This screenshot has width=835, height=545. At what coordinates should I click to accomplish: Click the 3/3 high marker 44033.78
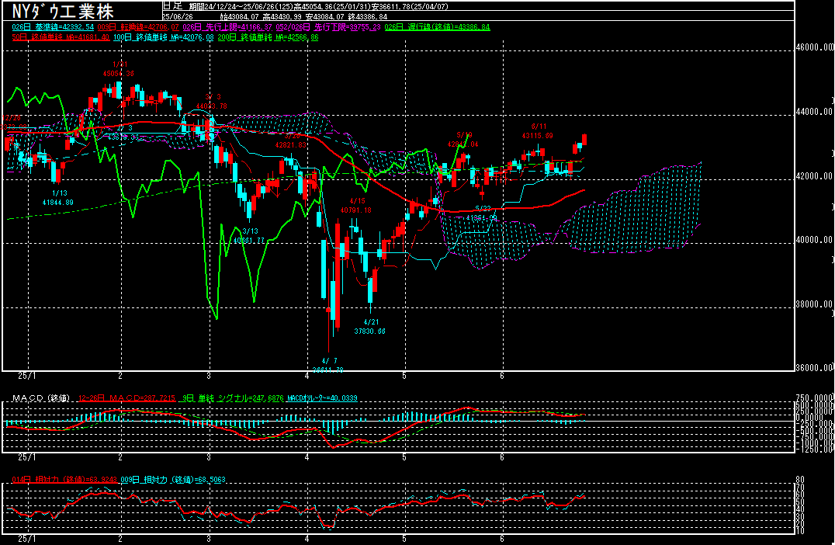(211, 102)
